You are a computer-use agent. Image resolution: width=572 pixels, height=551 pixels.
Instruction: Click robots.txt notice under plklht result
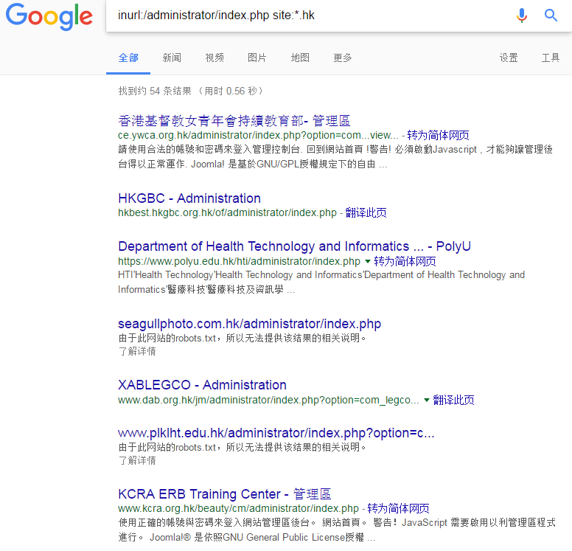242,447
